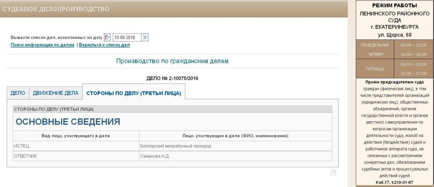Image resolution: width=434 pixels, height=187 pixels.
Task: Click 'Производство по гражданским делам' heading
Action: [172, 61]
